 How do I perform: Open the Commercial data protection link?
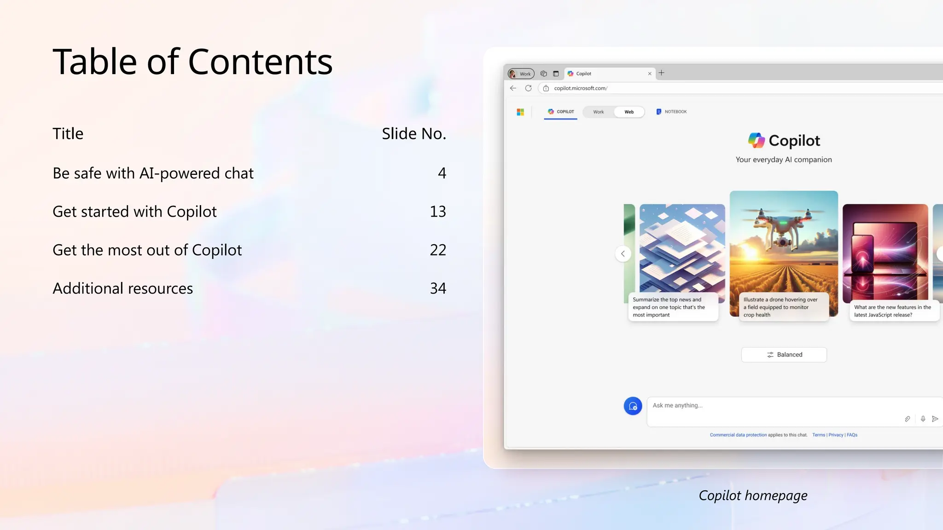pyautogui.click(x=738, y=435)
